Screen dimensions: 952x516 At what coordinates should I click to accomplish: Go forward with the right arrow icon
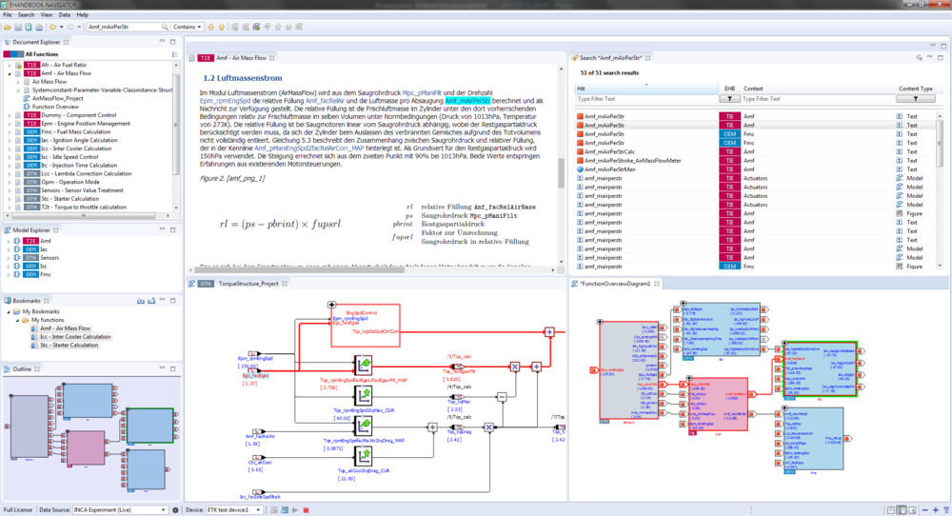70,27
